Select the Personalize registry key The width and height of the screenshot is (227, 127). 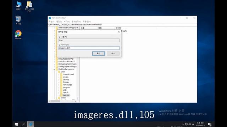tap(67, 85)
